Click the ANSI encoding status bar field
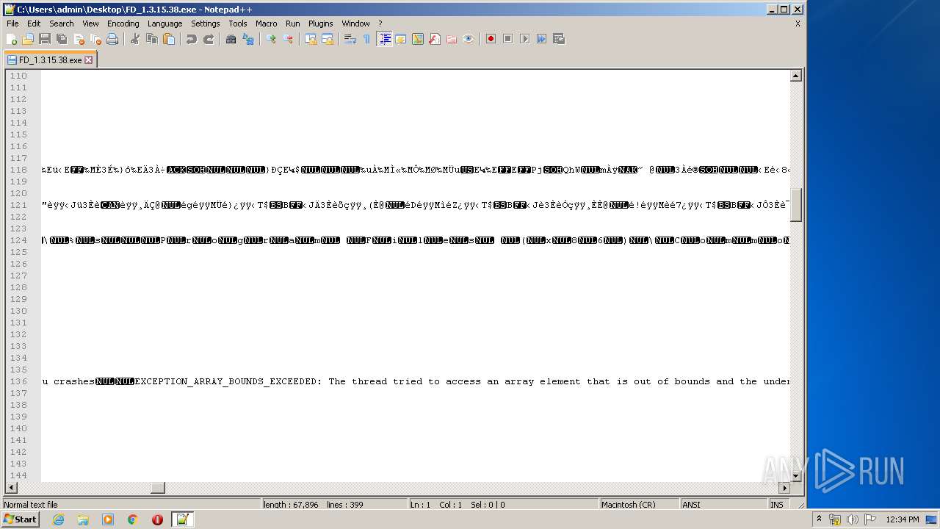 pyautogui.click(x=723, y=505)
